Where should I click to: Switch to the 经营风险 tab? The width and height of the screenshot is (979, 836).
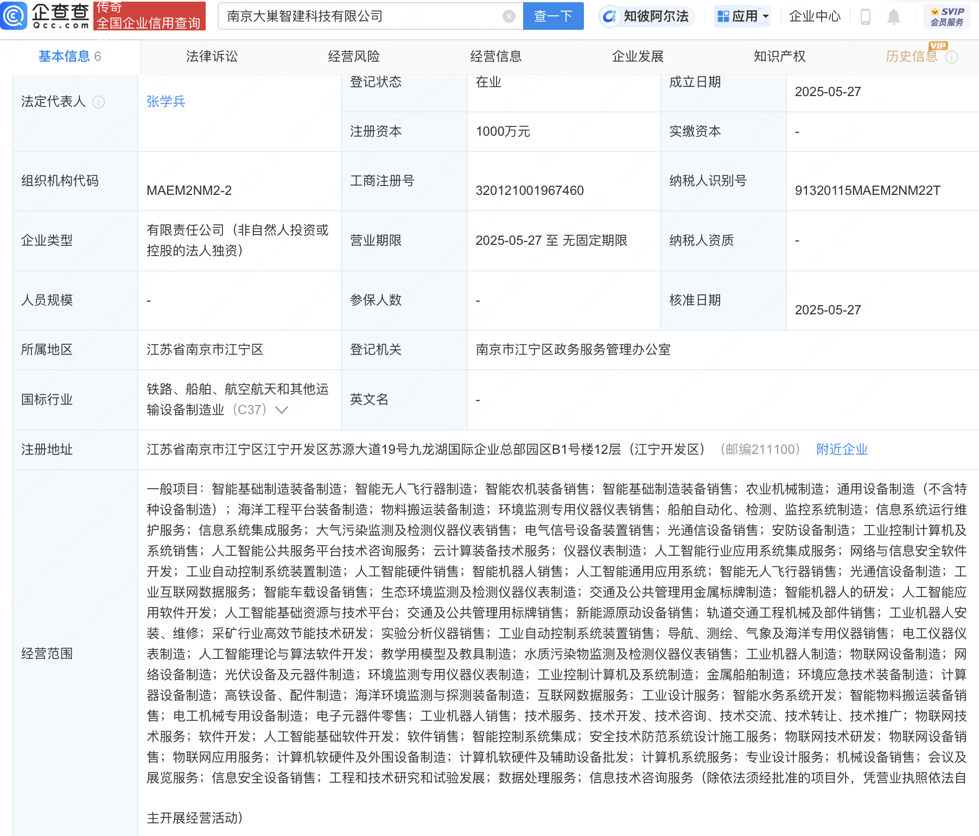tap(354, 56)
